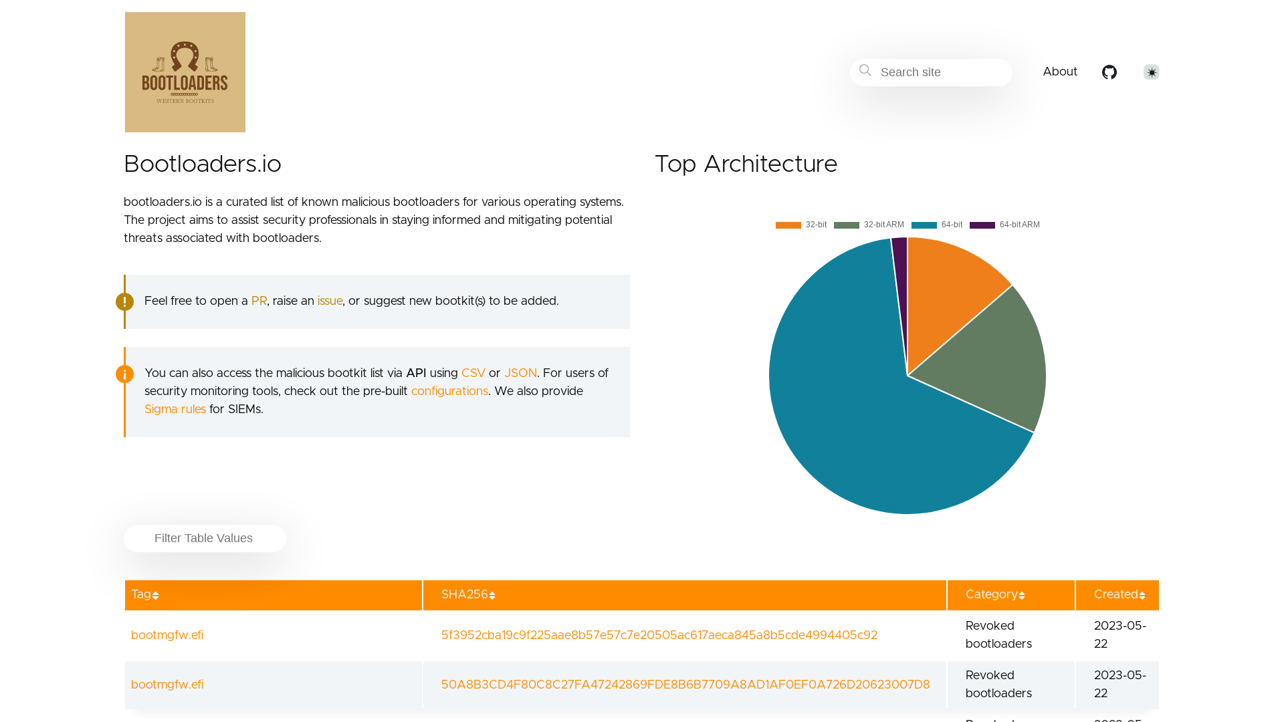1284x722 pixels.
Task: Open the PR link
Action: tap(259, 301)
